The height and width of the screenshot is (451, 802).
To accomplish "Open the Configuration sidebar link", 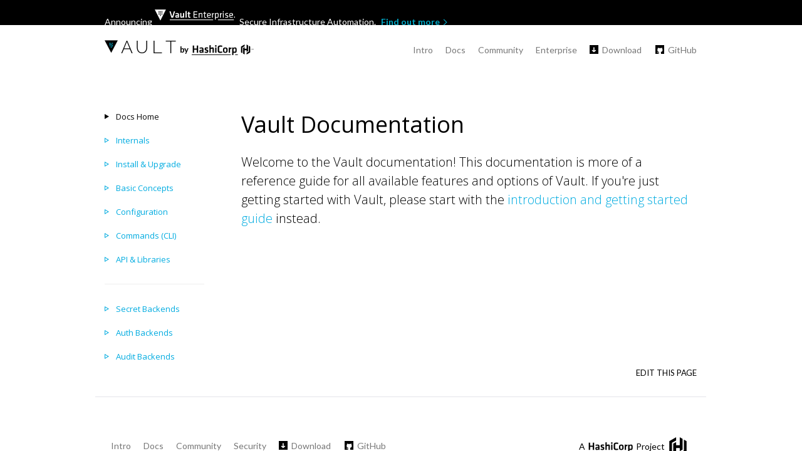I will [142, 212].
